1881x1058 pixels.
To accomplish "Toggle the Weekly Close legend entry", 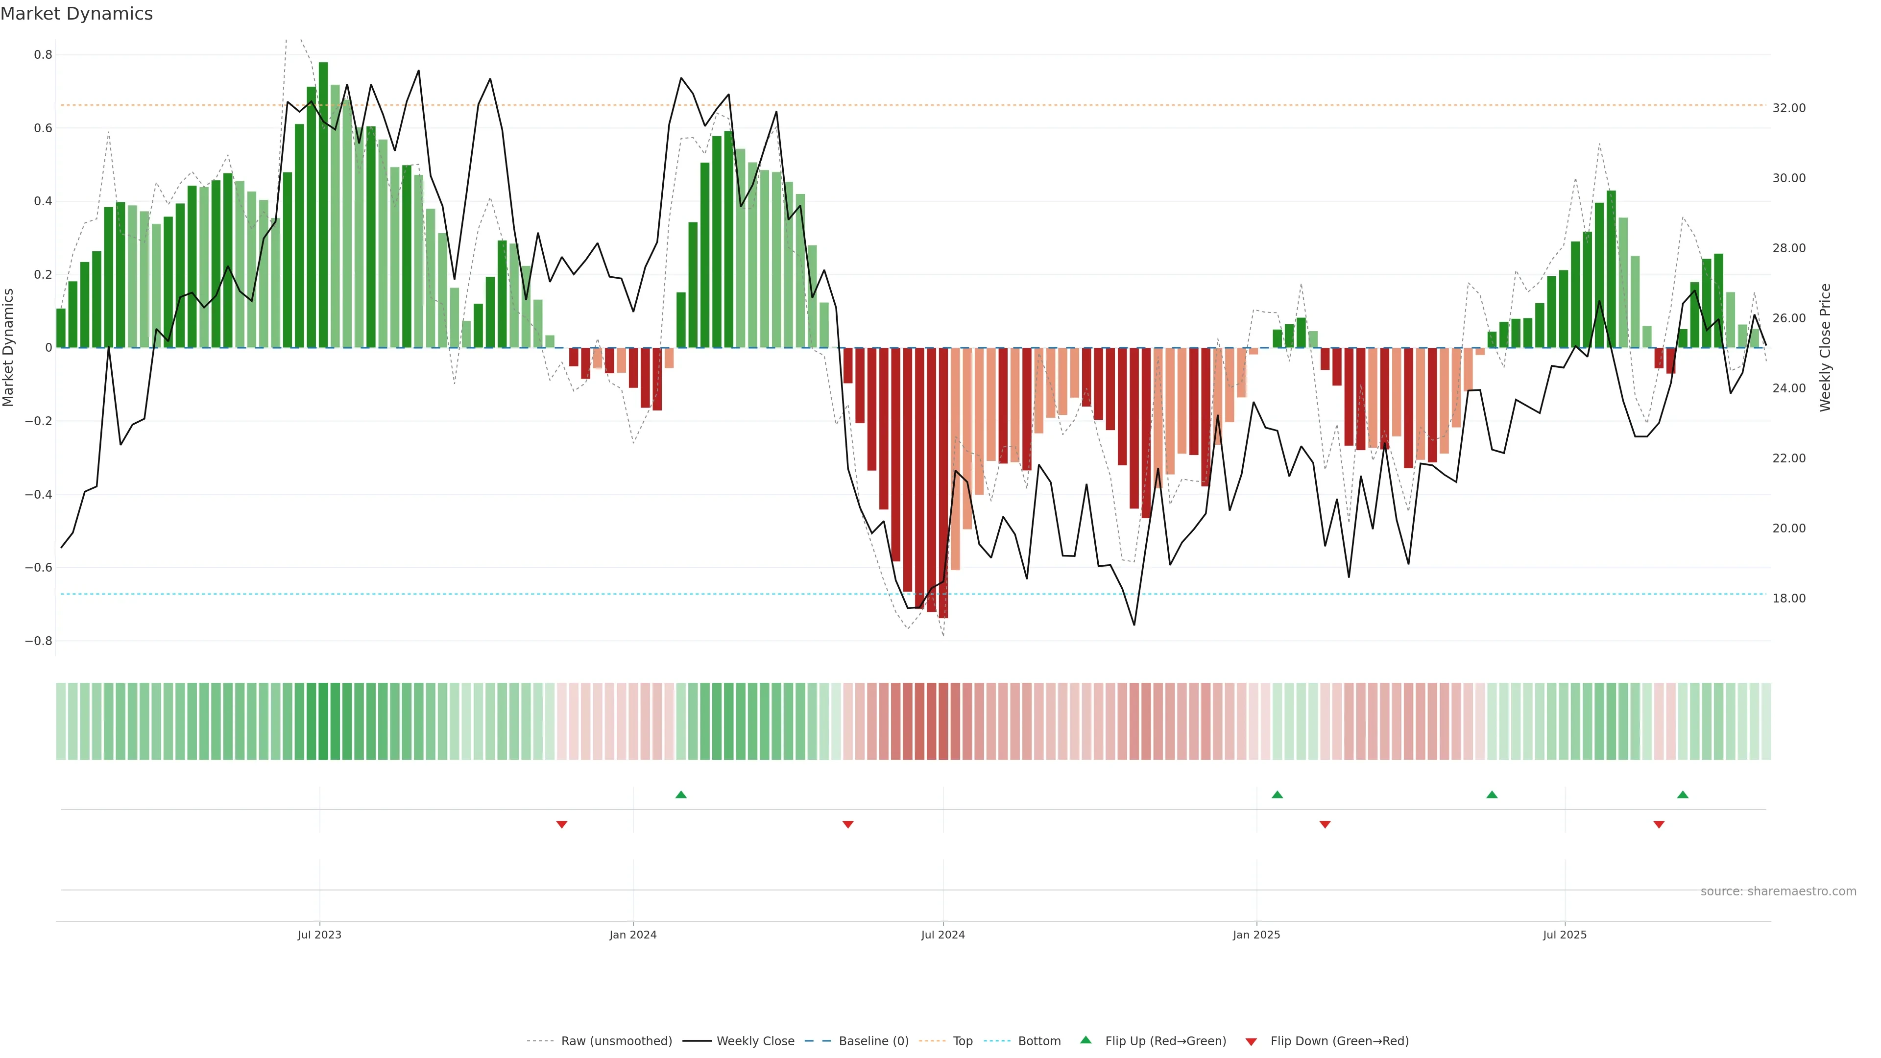I will click(x=755, y=1041).
